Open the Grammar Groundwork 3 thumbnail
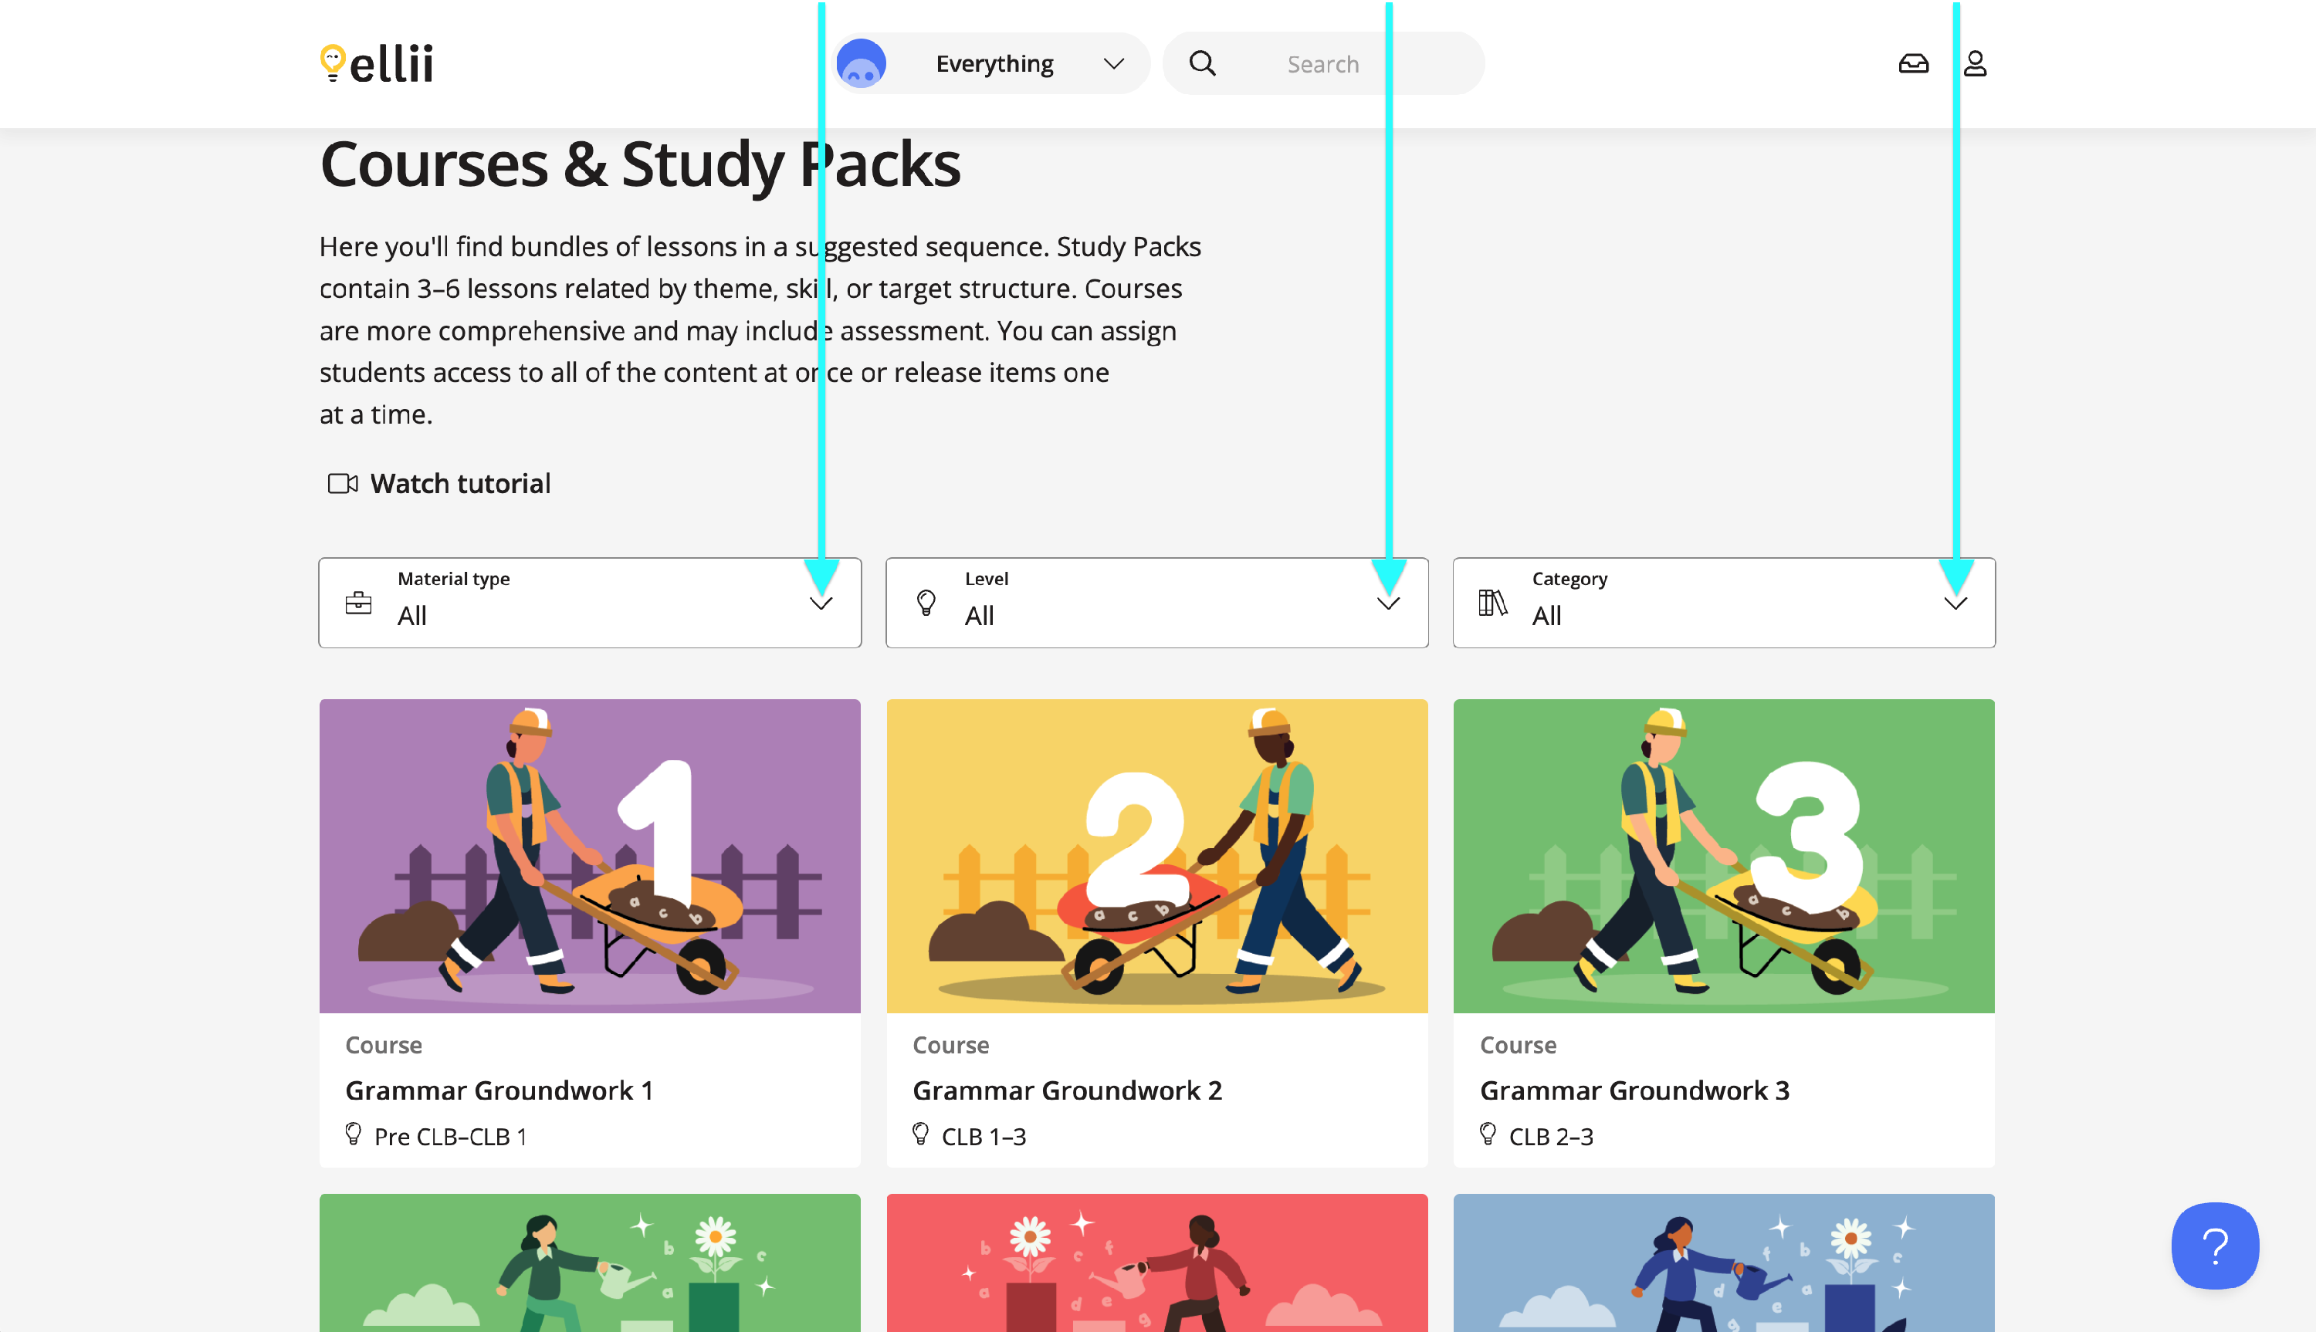2316x1332 pixels. tap(1723, 855)
